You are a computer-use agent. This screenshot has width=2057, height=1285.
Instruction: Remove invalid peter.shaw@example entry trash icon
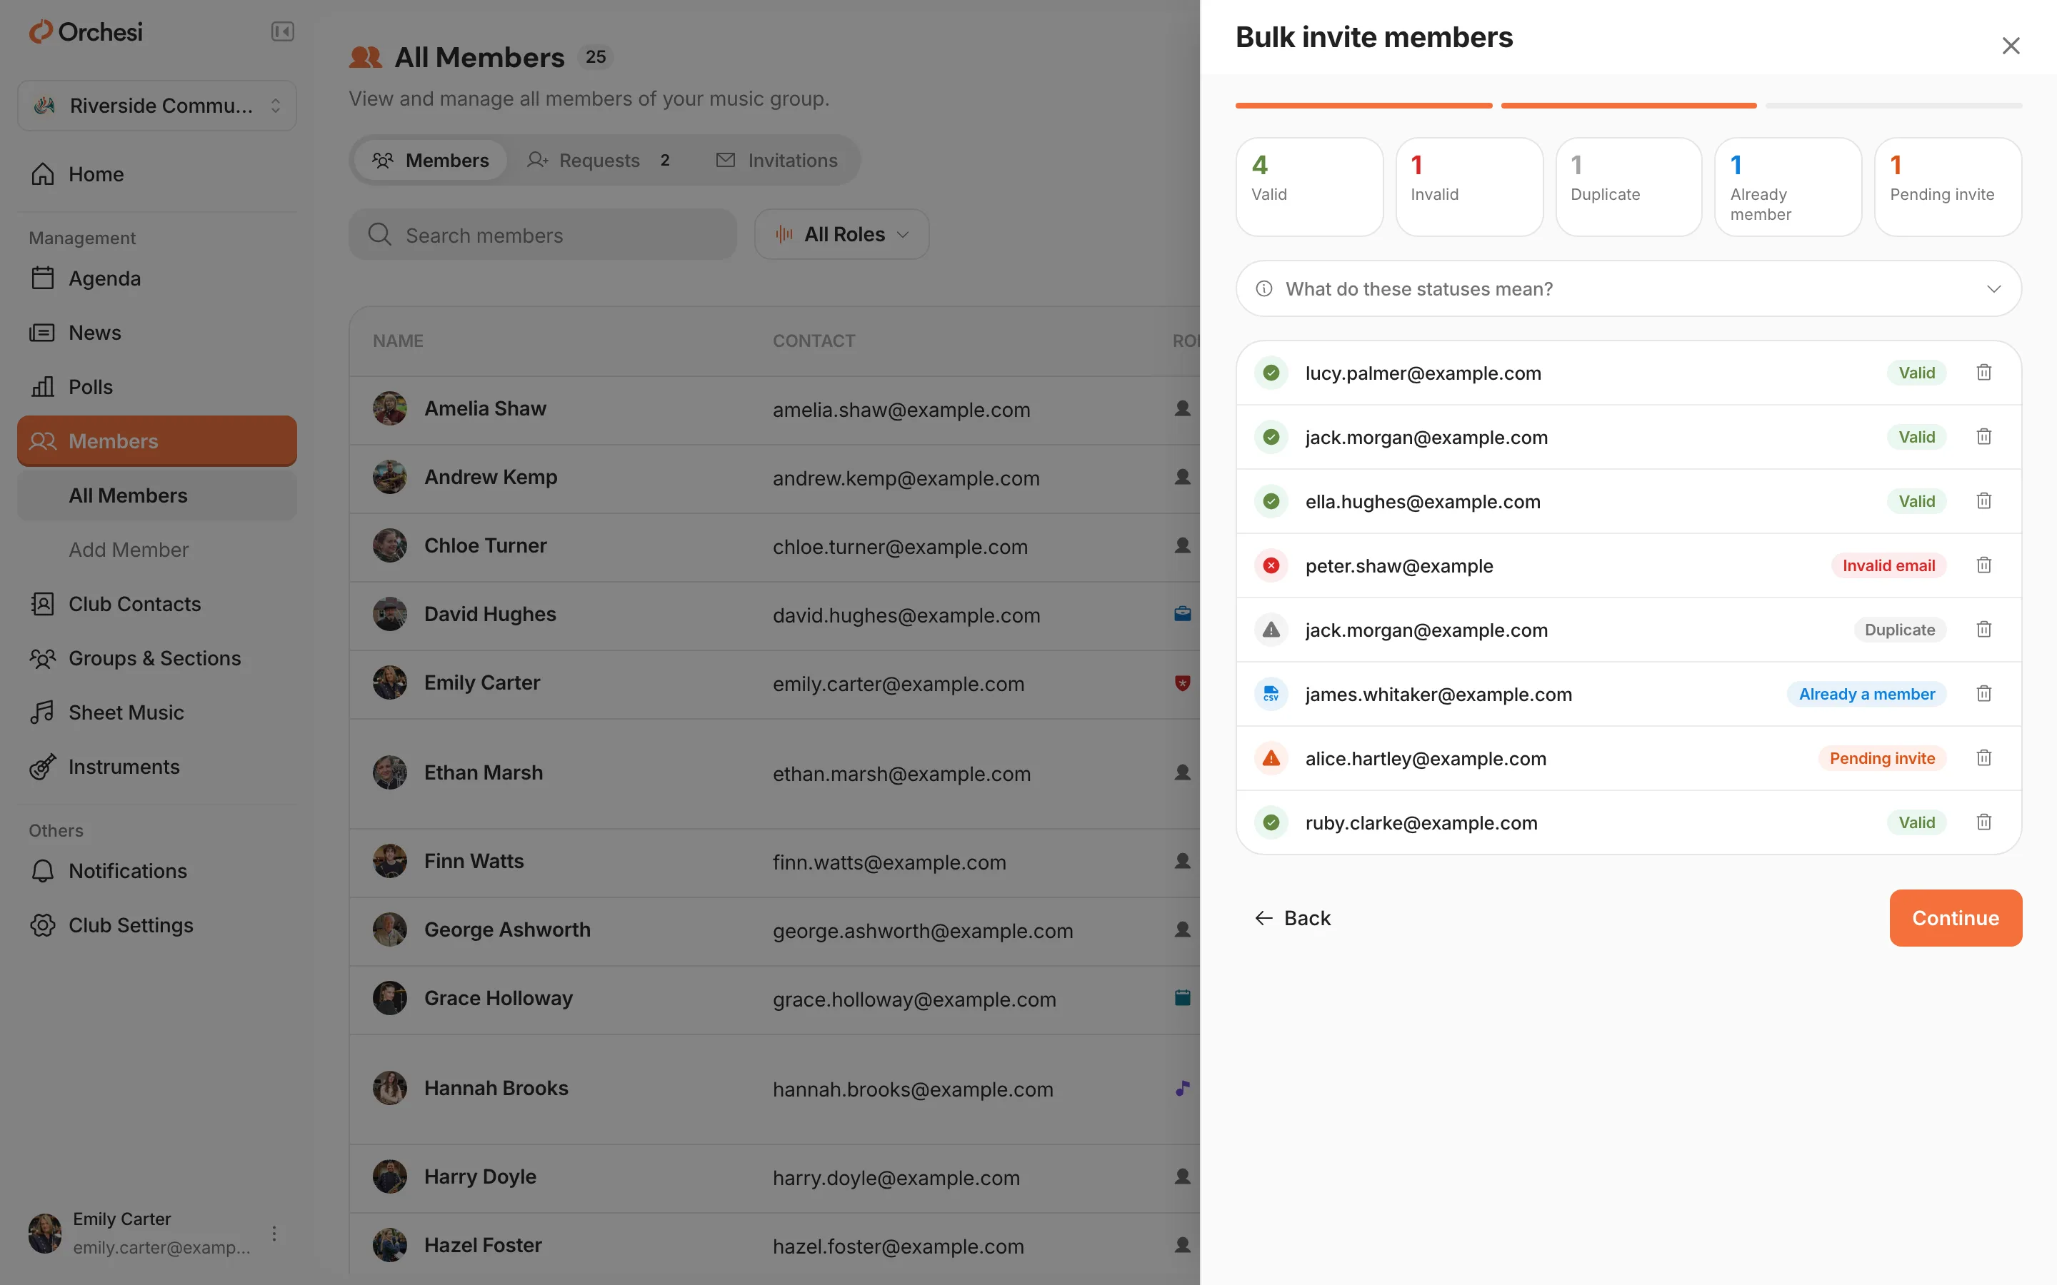pyautogui.click(x=1983, y=565)
